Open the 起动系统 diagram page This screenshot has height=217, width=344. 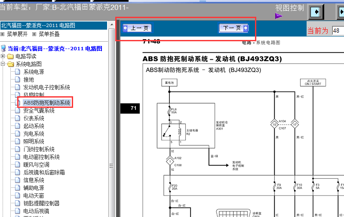pos(34,126)
